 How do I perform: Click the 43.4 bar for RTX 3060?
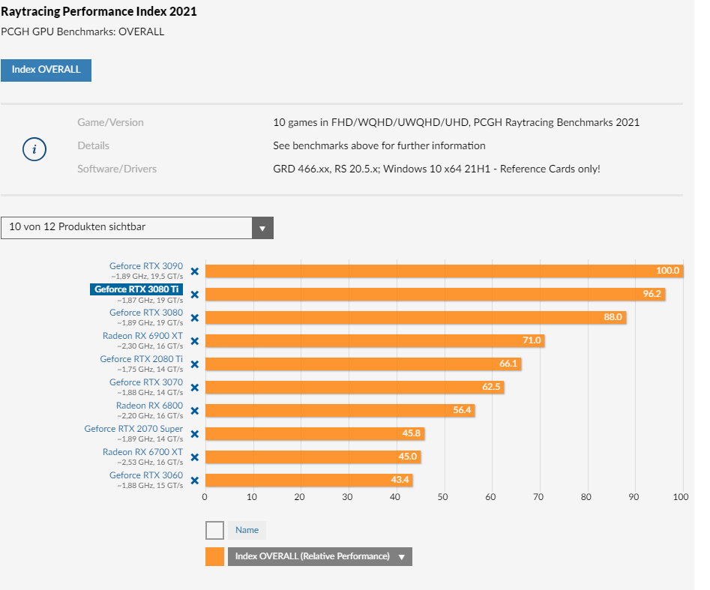309,480
